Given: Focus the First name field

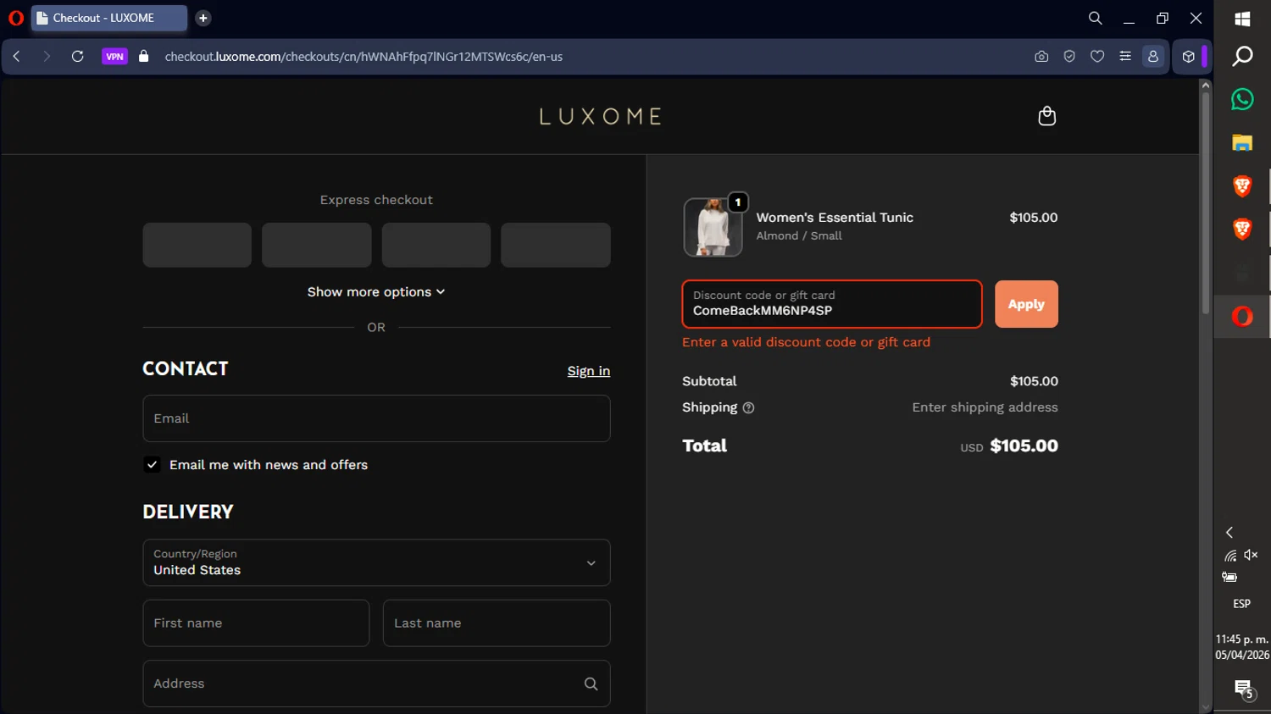Looking at the screenshot, I should (x=256, y=623).
